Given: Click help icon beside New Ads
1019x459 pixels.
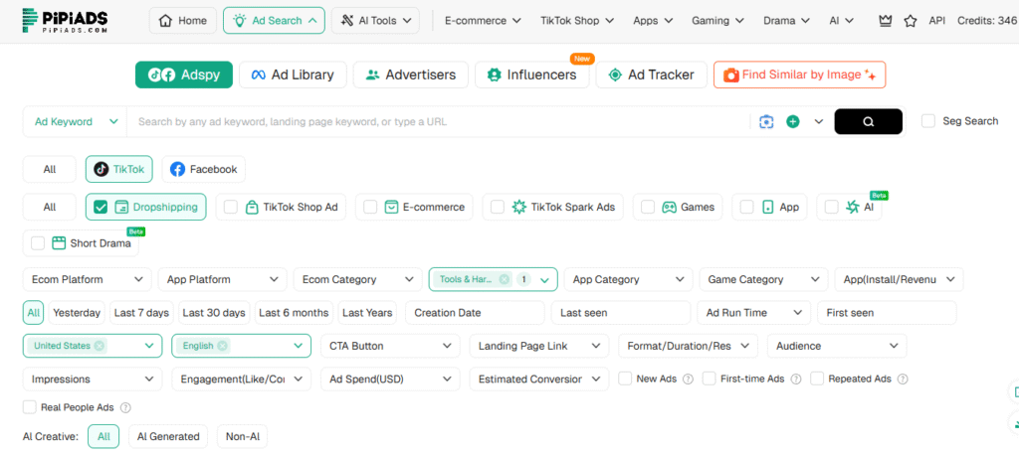Looking at the screenshot, I should tap(689, 380).
